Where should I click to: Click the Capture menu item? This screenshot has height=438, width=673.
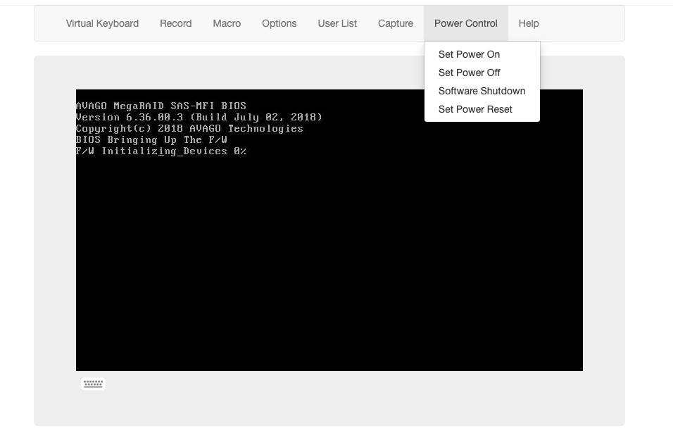395,23
